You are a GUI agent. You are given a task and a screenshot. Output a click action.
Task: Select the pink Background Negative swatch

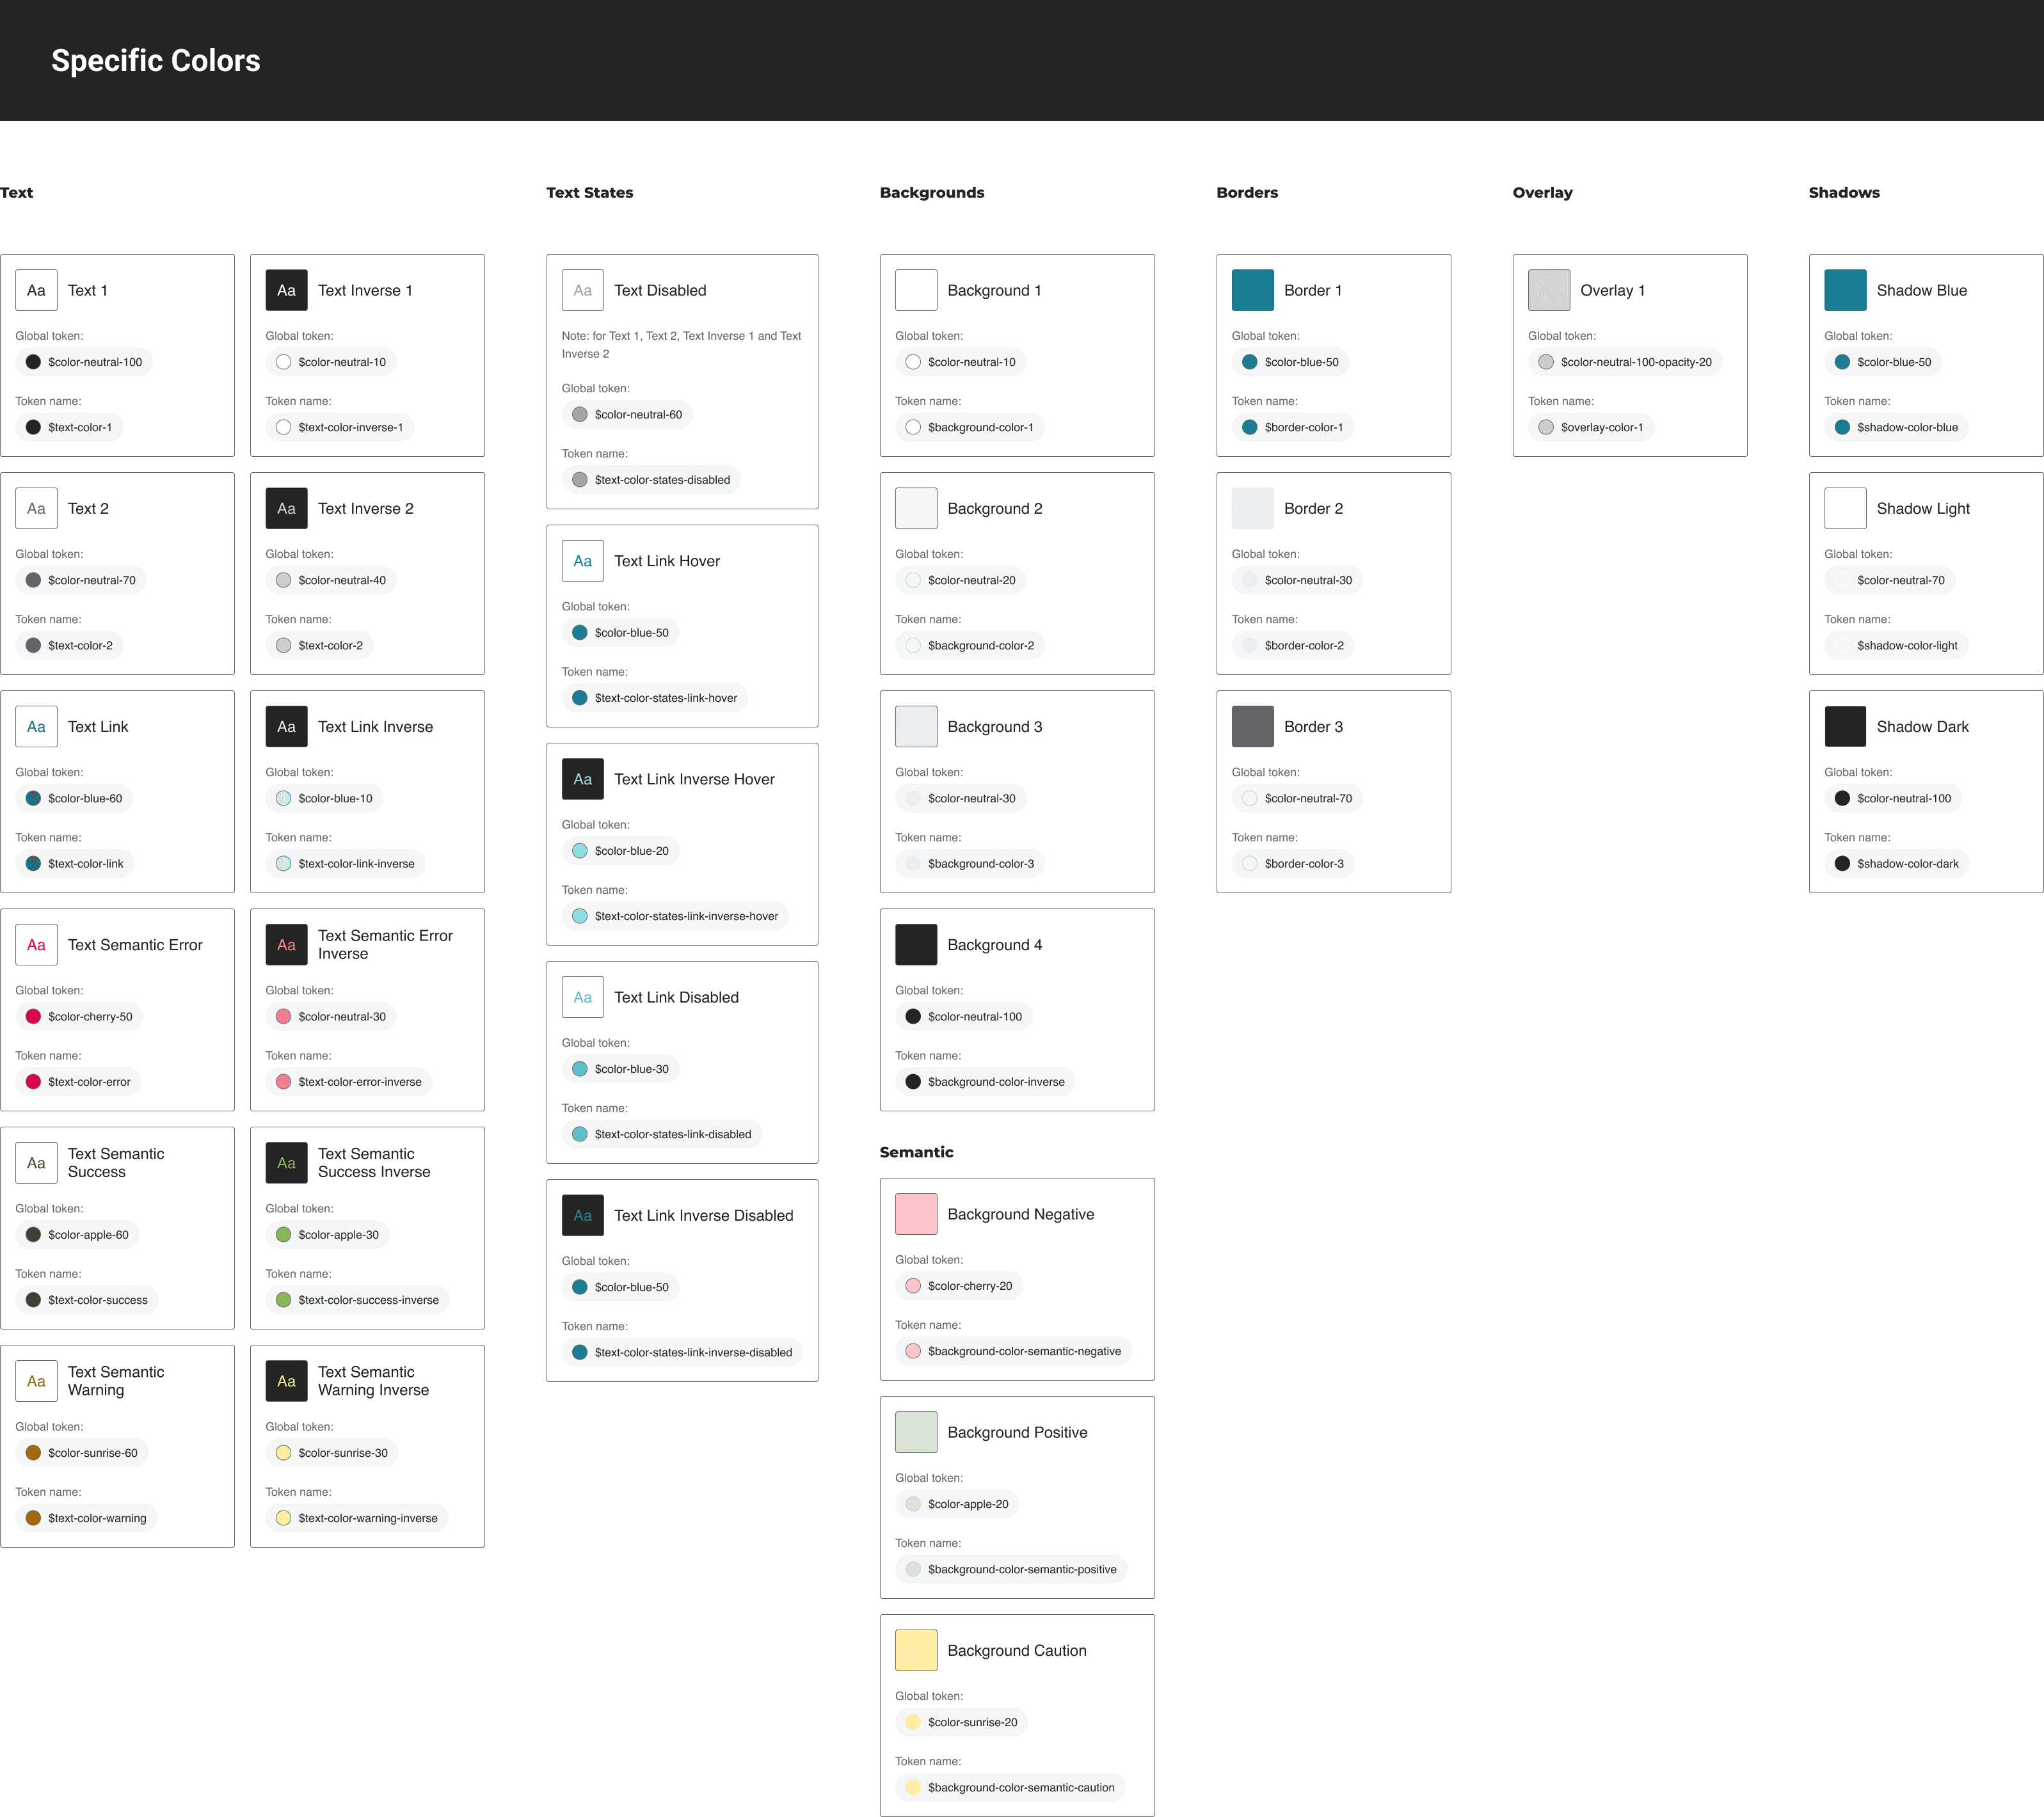tap(916, 1214)
